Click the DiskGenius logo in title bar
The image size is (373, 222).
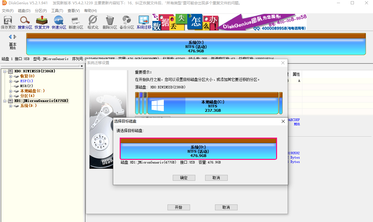pyautogui.click(x=4, y=3)
